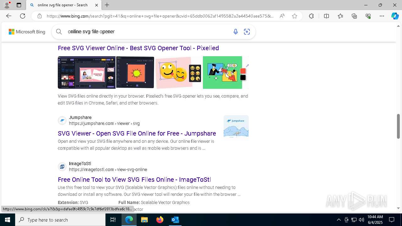
Task: Open Firefox from taskbar
Action: point(160,220)
